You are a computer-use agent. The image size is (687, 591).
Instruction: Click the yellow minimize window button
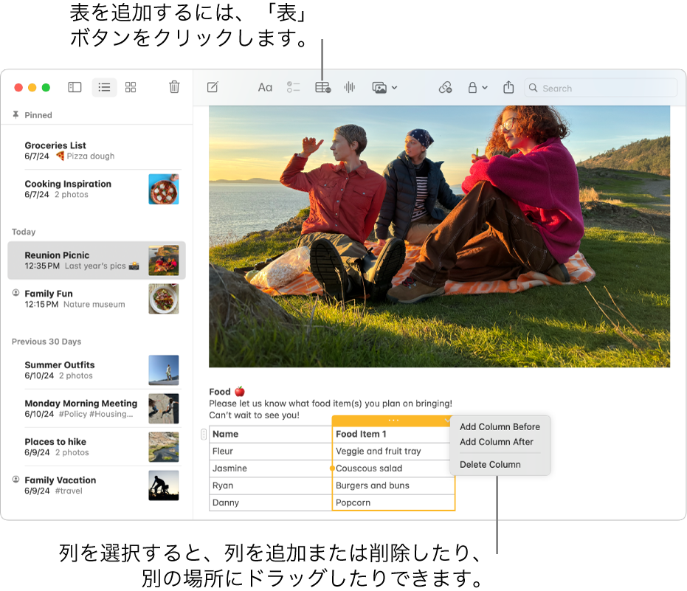(32, 88)
